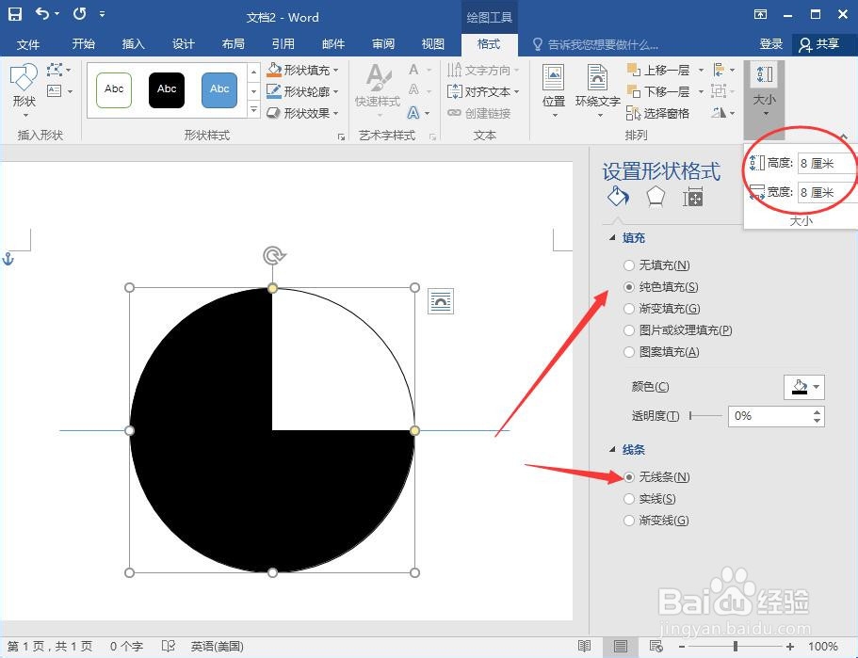
Task: Open the 插入 (Insert) tab
Action: 132,43
